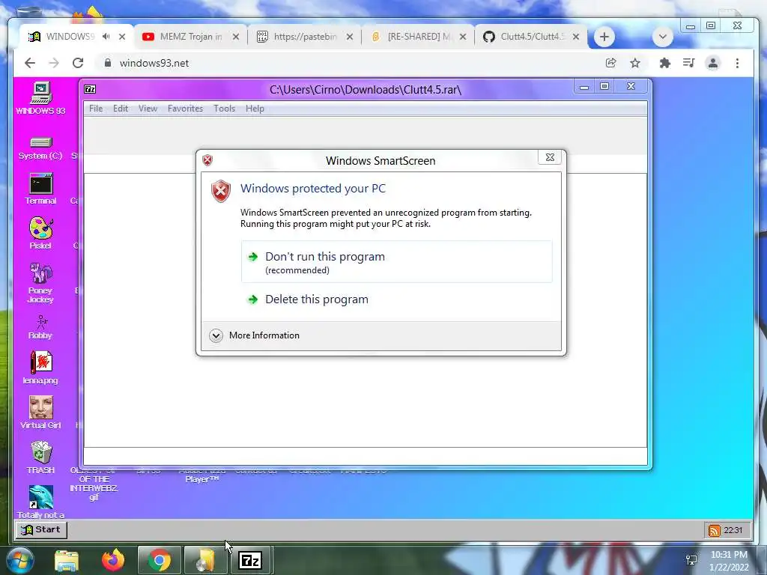Reload the windows93.net page
The height and width of the screenshot is (575, 767).
(x=78, y=63)
